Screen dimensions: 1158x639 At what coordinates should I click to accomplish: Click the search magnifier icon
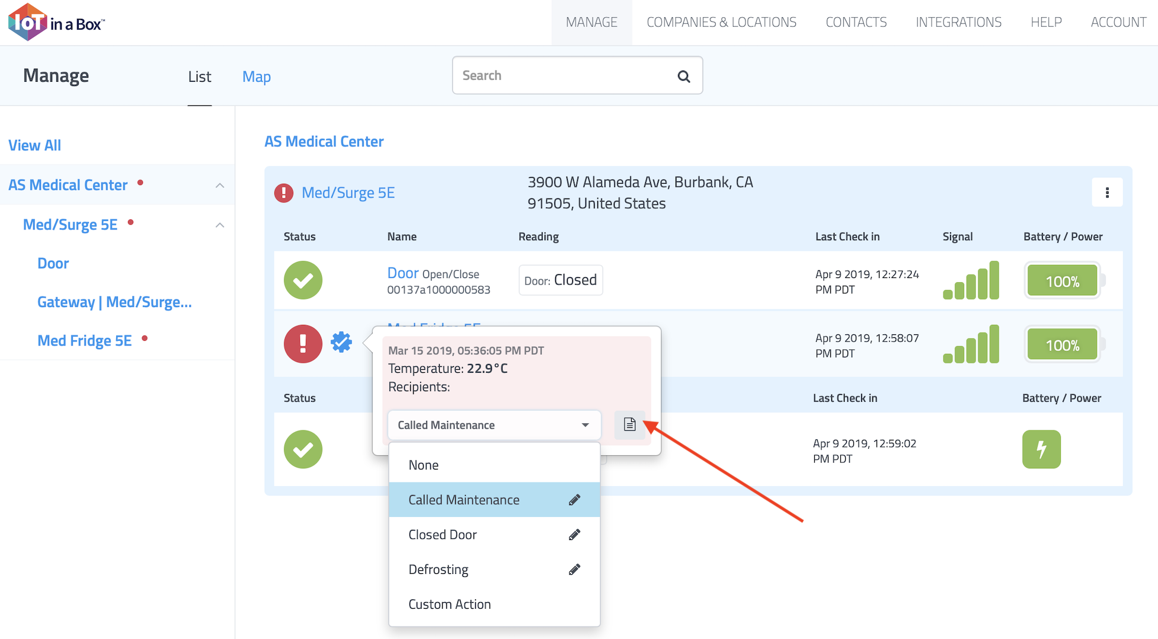tap(683, 76)
